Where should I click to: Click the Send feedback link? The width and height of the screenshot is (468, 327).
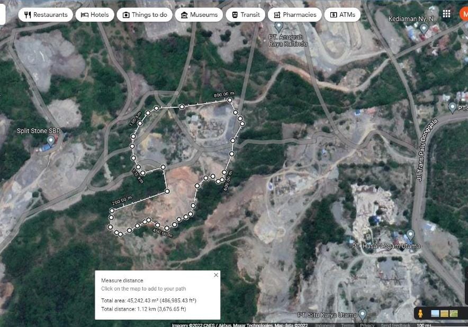(395, 325)
